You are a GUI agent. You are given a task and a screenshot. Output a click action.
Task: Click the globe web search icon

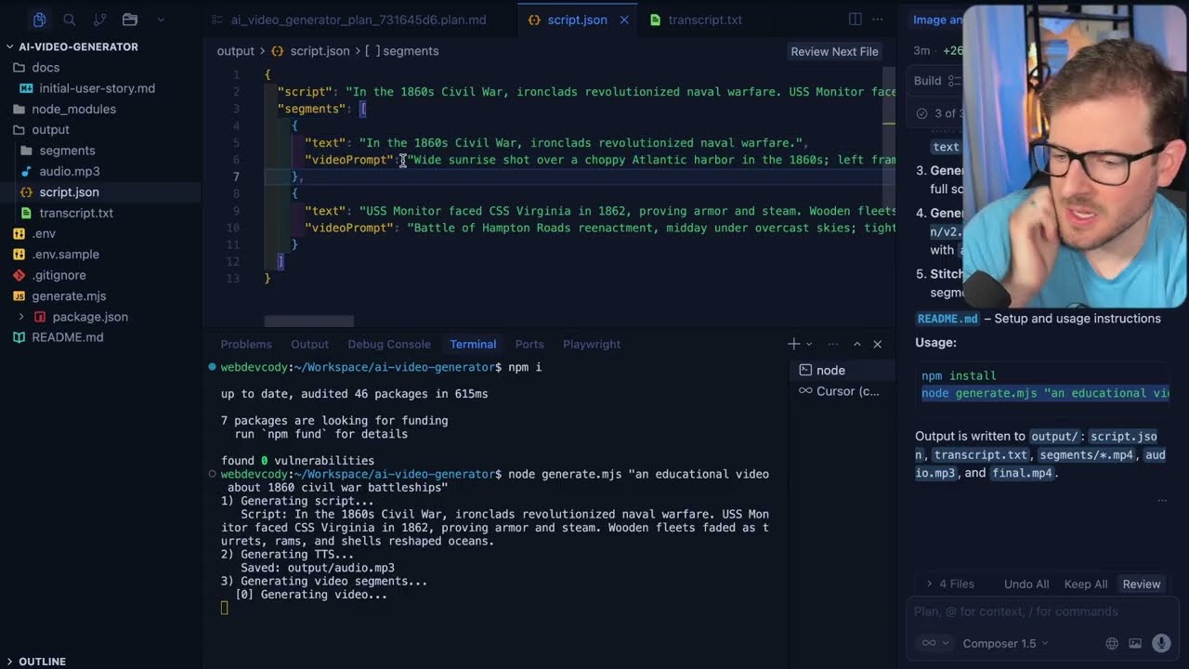(x=1112, y=643)
